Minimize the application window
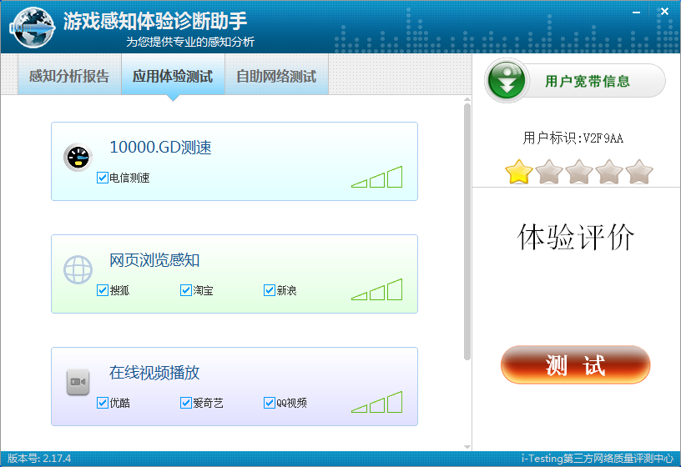Viewport: 681px width, 467px height. (x=636, y=13)
